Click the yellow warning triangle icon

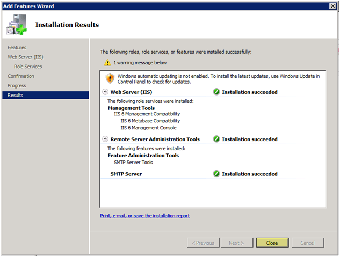tap(107, 63)
